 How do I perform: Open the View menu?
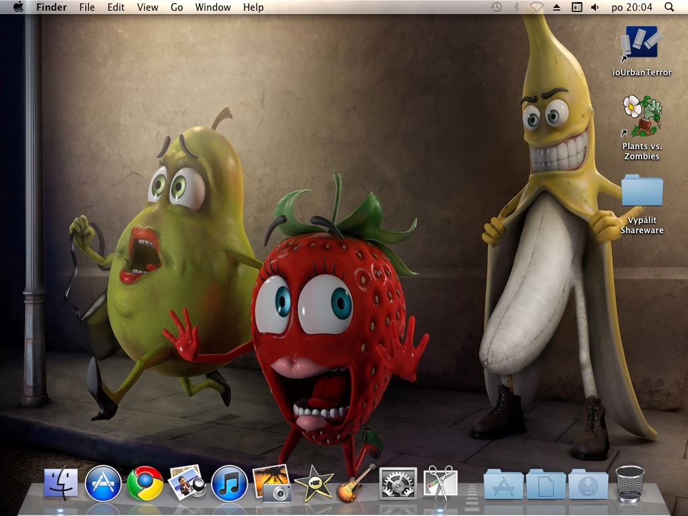[147, 7]
